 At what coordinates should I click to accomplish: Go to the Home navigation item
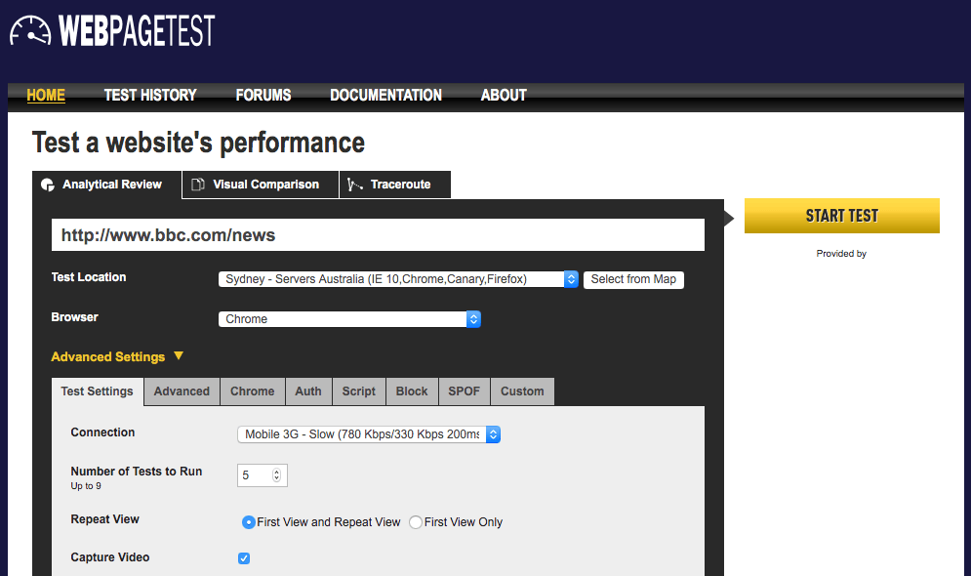46,96
